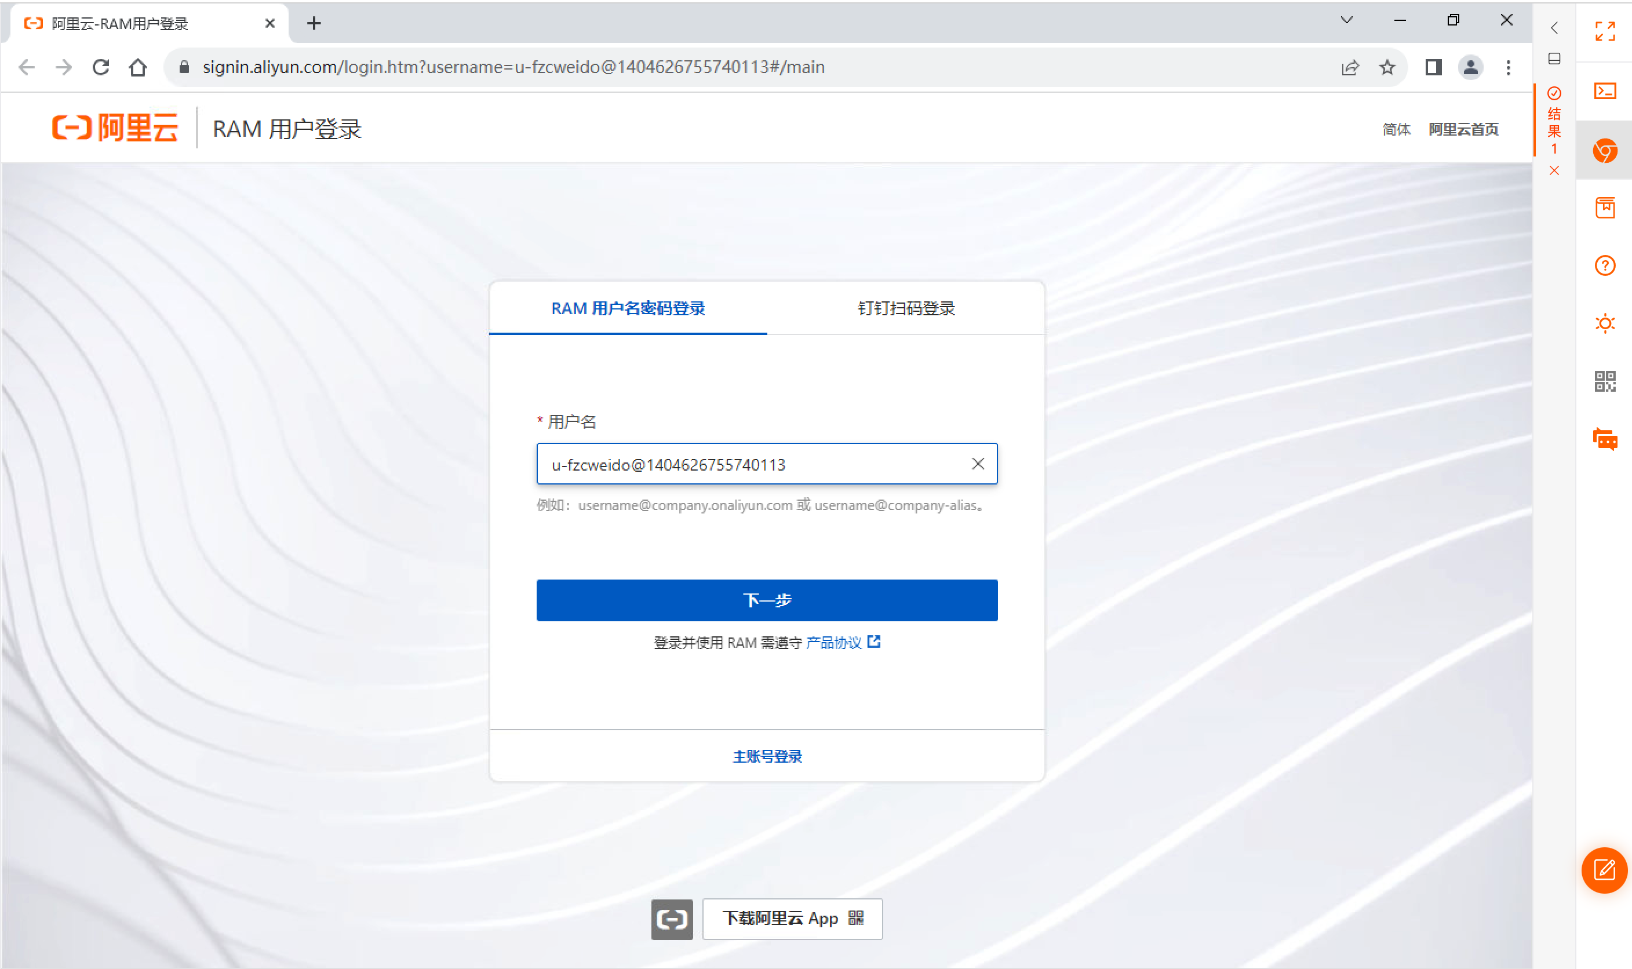The width and height of the screenshot is (1632, 969).
Task: Click the terminal icon in right sidebar
Action: 1605,91
